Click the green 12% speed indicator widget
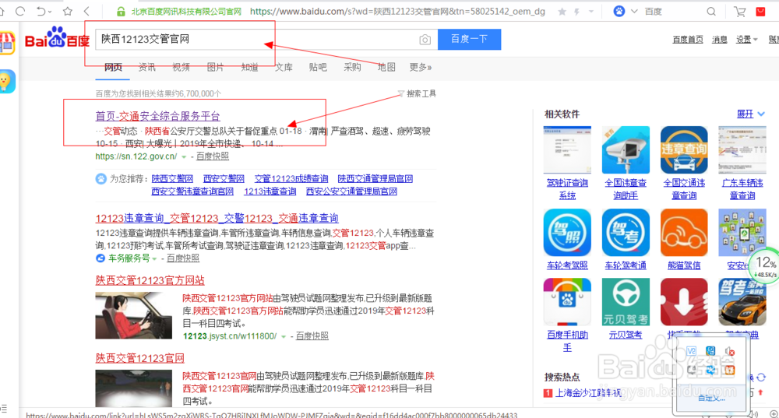The width and height of the screenshot is (779, 418). pos(765,265)
